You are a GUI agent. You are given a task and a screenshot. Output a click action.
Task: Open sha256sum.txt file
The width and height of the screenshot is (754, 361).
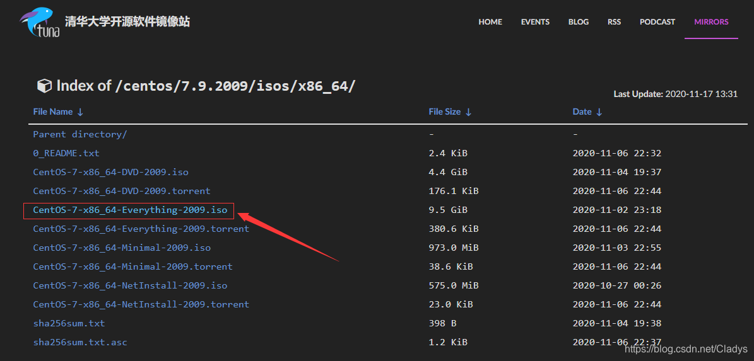pos(69,323)
